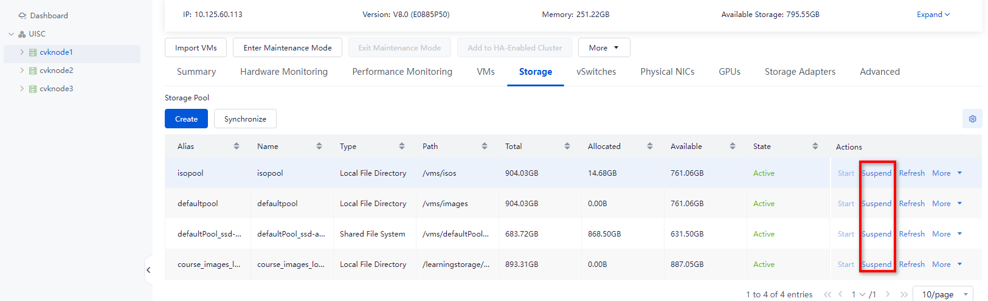
Task: Open the More dropdown beside Add to HA-Enabled Cluster
Action: pyautogui.click(x=604, y=47)
